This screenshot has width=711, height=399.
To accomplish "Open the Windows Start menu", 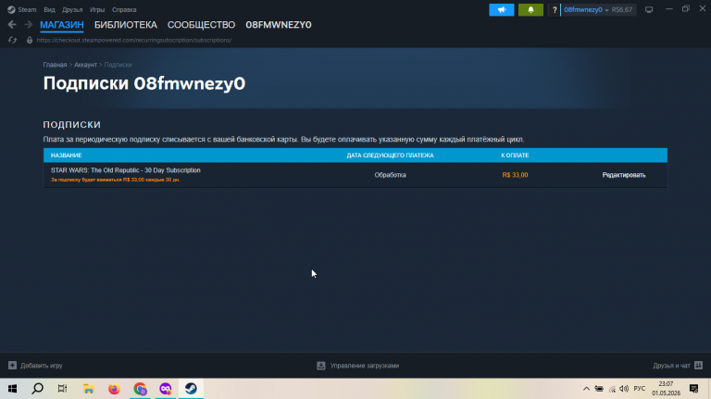I will [12, 389].
